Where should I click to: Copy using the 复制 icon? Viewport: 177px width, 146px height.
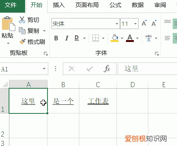click(x=22, y=31)
